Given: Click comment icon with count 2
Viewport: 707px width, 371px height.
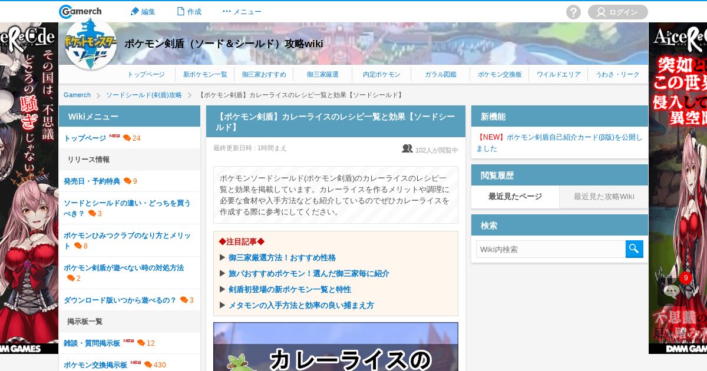Looking at the screenshot, I should click(x=71, y=278).
